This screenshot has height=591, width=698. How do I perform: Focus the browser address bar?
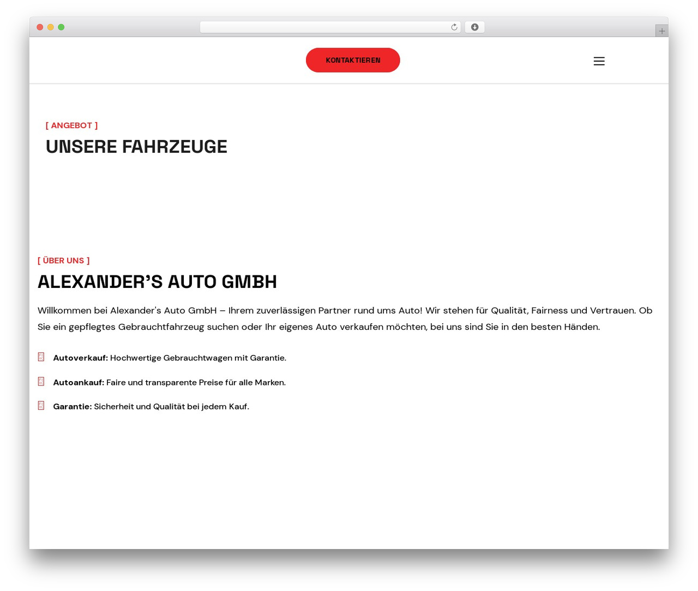330,27
